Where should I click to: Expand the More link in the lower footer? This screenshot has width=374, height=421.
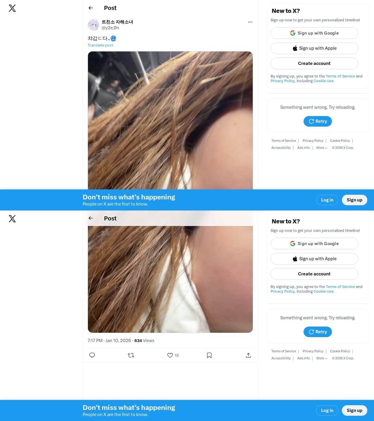click(x=322, y=358)
